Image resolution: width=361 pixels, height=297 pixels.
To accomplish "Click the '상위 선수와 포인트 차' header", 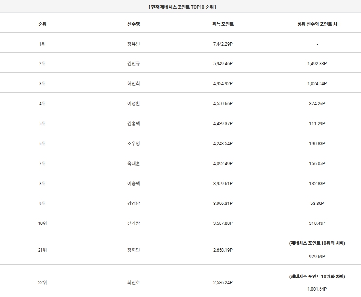I will point(317,24).
